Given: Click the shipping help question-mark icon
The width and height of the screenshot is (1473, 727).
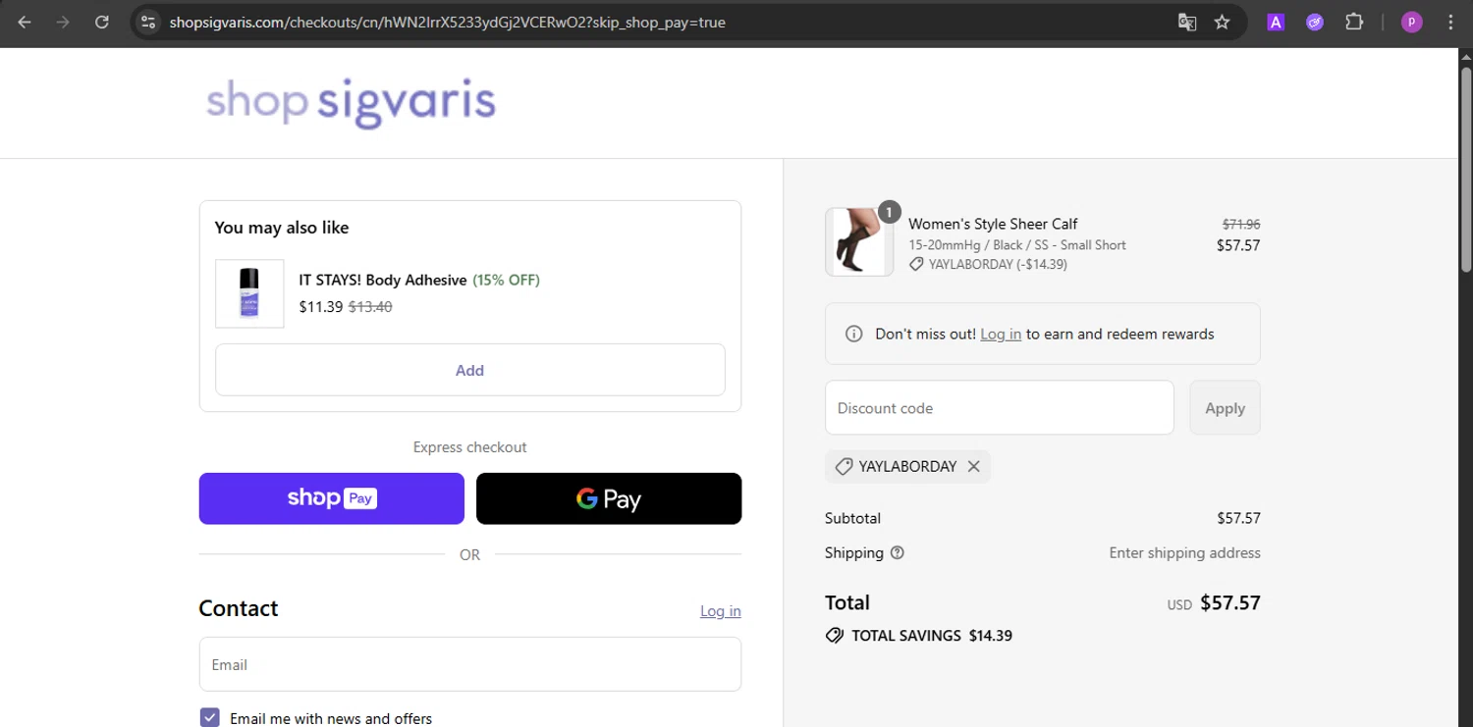Looking at the screenshot, I should [x=897, y=552].
